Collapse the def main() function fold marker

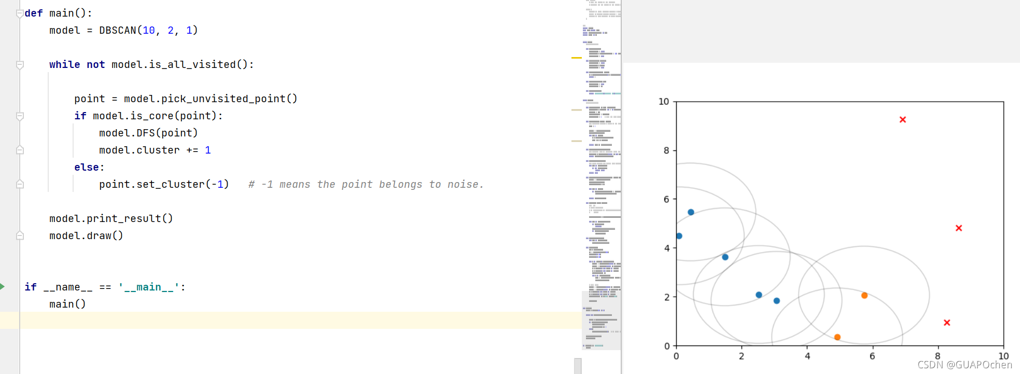tap(20, 13)
